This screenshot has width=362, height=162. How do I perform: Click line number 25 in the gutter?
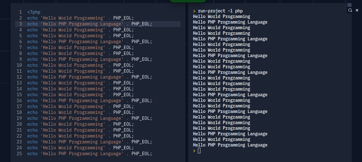pos(19,154)
